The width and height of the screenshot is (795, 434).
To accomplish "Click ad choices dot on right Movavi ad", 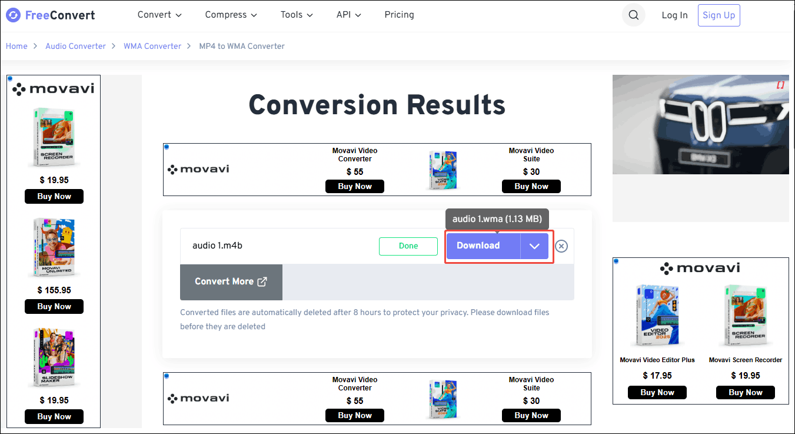I will click(x=616, y=261).
